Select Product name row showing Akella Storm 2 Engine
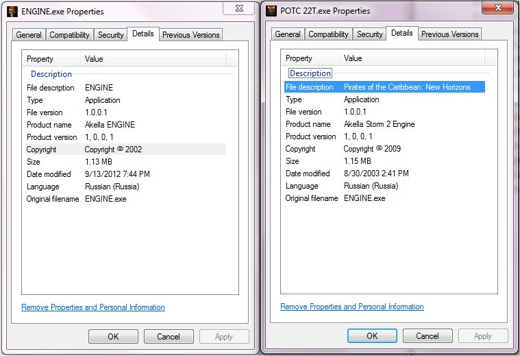 (x=385, y=124)
